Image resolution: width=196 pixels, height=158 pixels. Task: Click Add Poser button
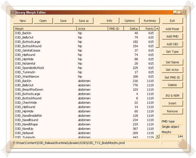click(172, 29)
